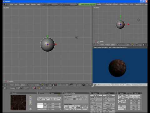Click the green Blender website link button
This screenshot has height=113, width=150.
point(87,4)
